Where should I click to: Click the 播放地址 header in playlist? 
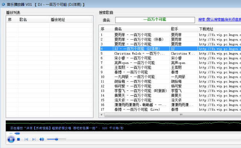pyautogui.click(x=70, y=20)
